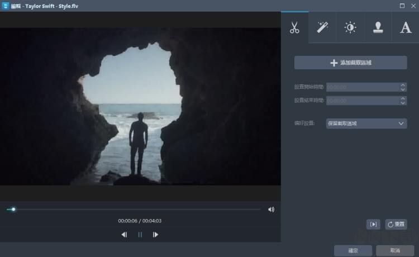419x257 pixels.
Task: Open the scissors trim tab
Action: coord(294,27)
